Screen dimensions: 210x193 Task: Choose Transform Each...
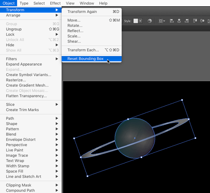92,50
